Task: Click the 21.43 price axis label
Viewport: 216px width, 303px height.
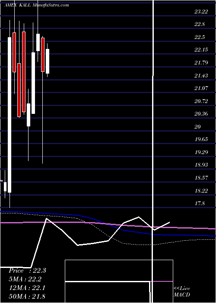Action: pyautogui.click(x=201, y=75)
